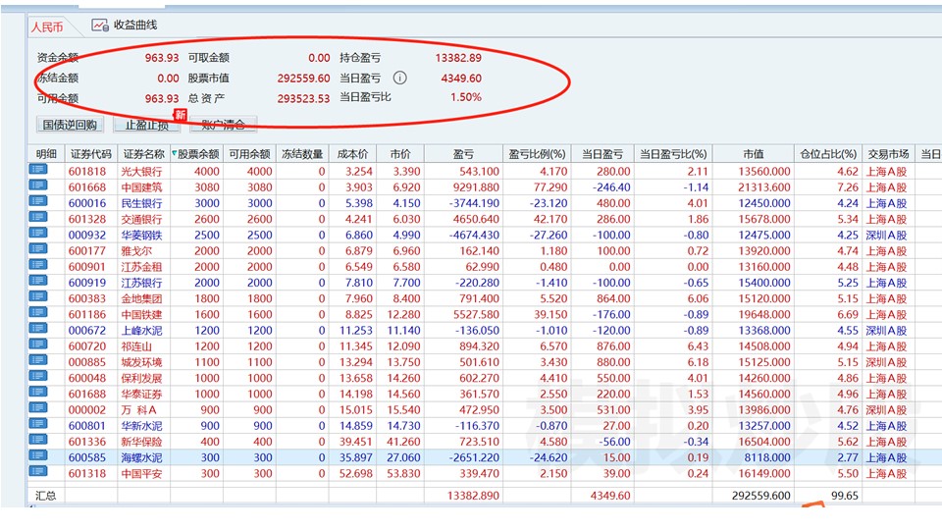This screenshot has width=942, height=530.
Task: Select stock name 万 科A
Action: click(x=138, y=410)
